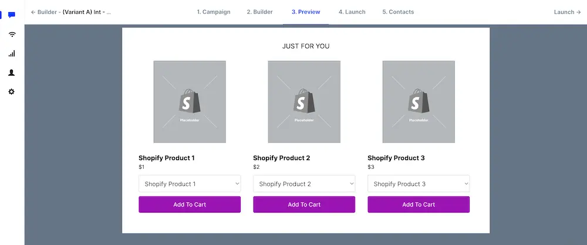This screenshot has height=245, width=587.
Task: Open the settings gear icon
Action: pyautogui.click(x=12, y=92)
